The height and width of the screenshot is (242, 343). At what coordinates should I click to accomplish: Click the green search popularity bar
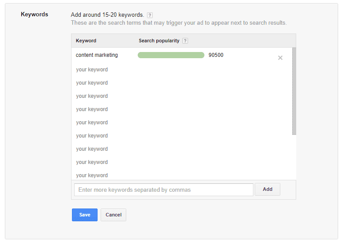(171, 55)
